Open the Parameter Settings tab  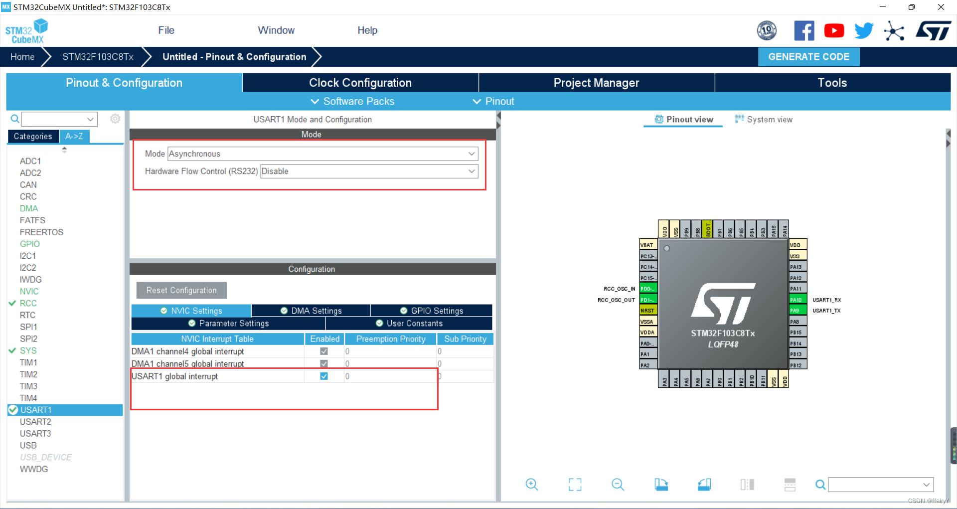pos(228,323)
